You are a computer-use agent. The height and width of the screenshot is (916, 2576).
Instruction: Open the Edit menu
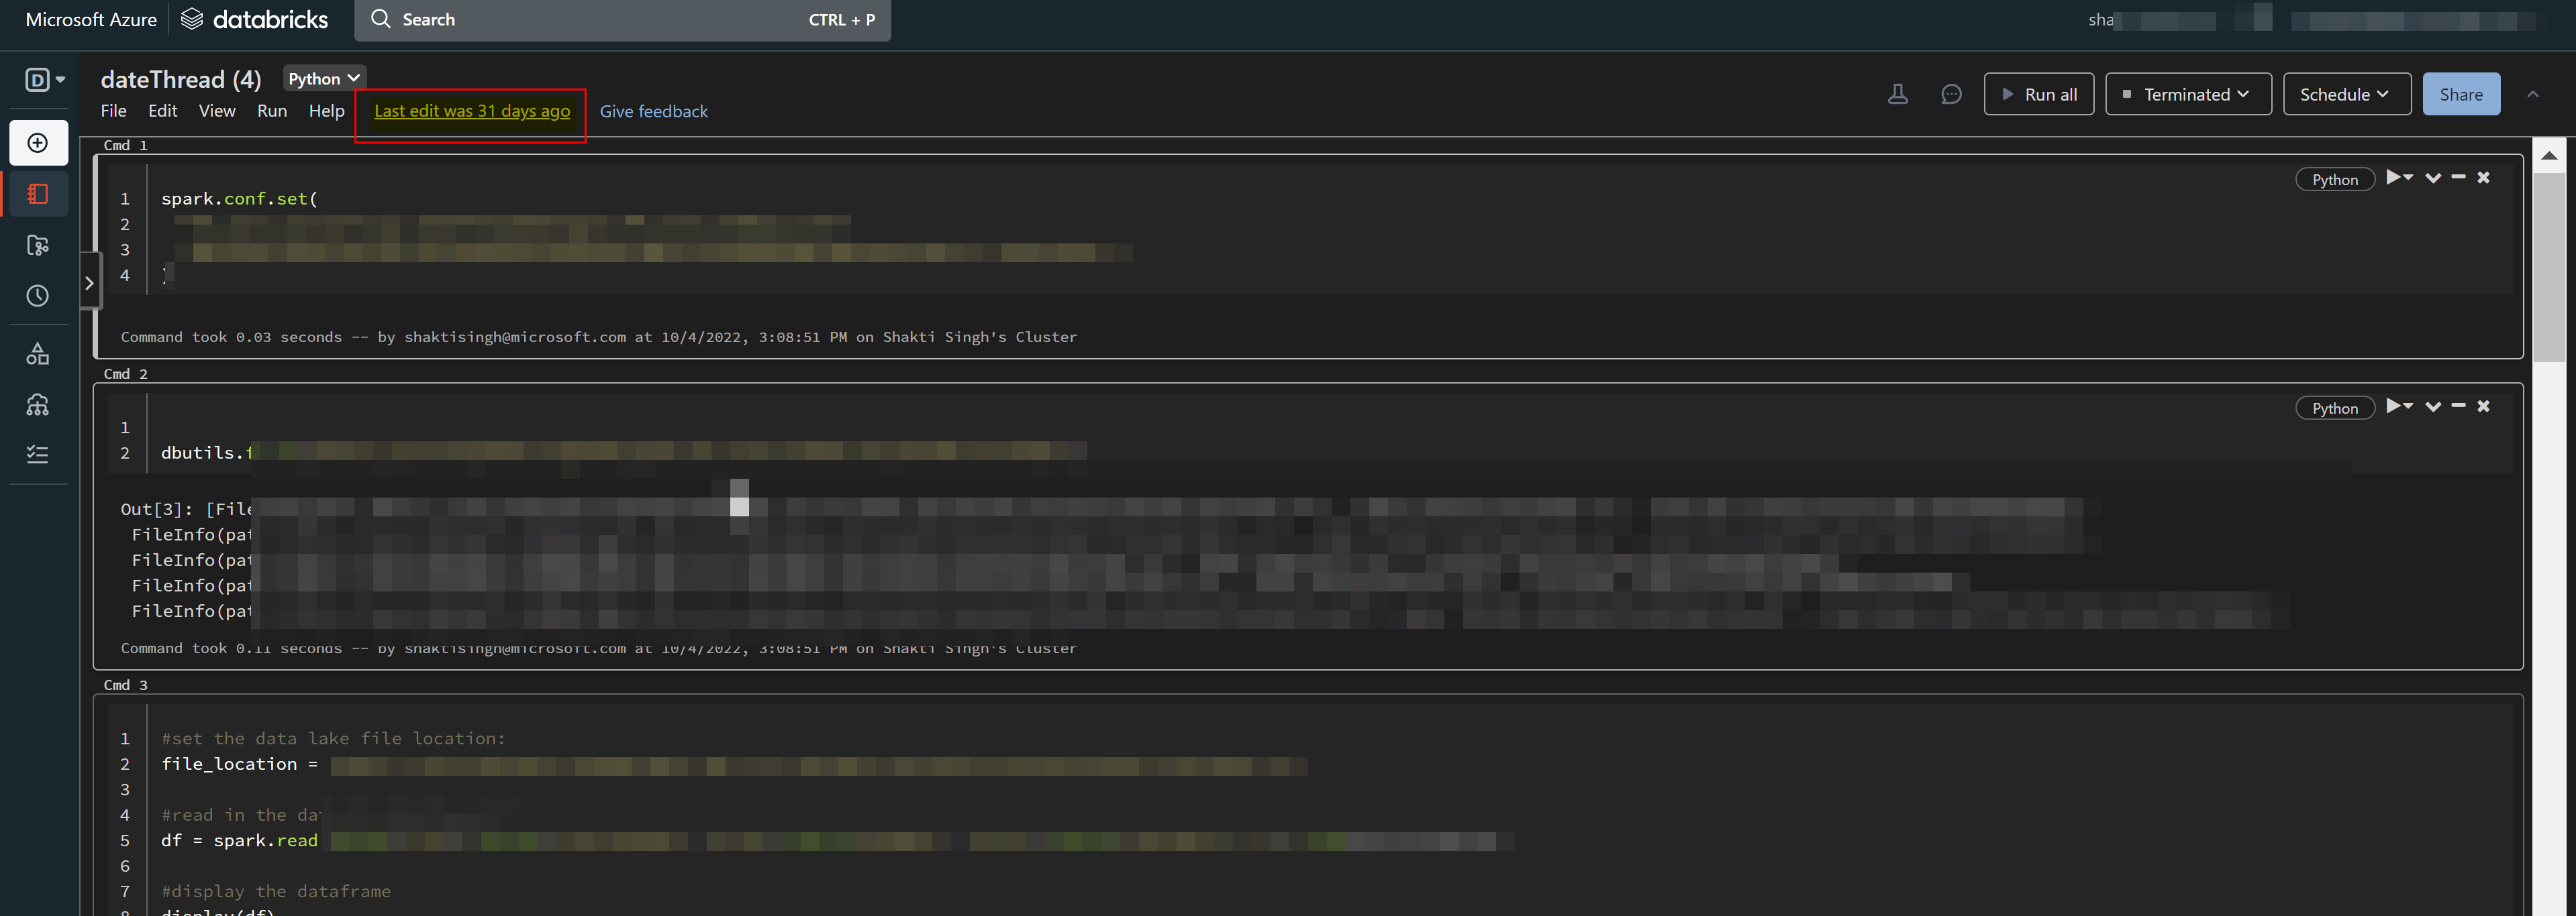click(x=162, y=111)
